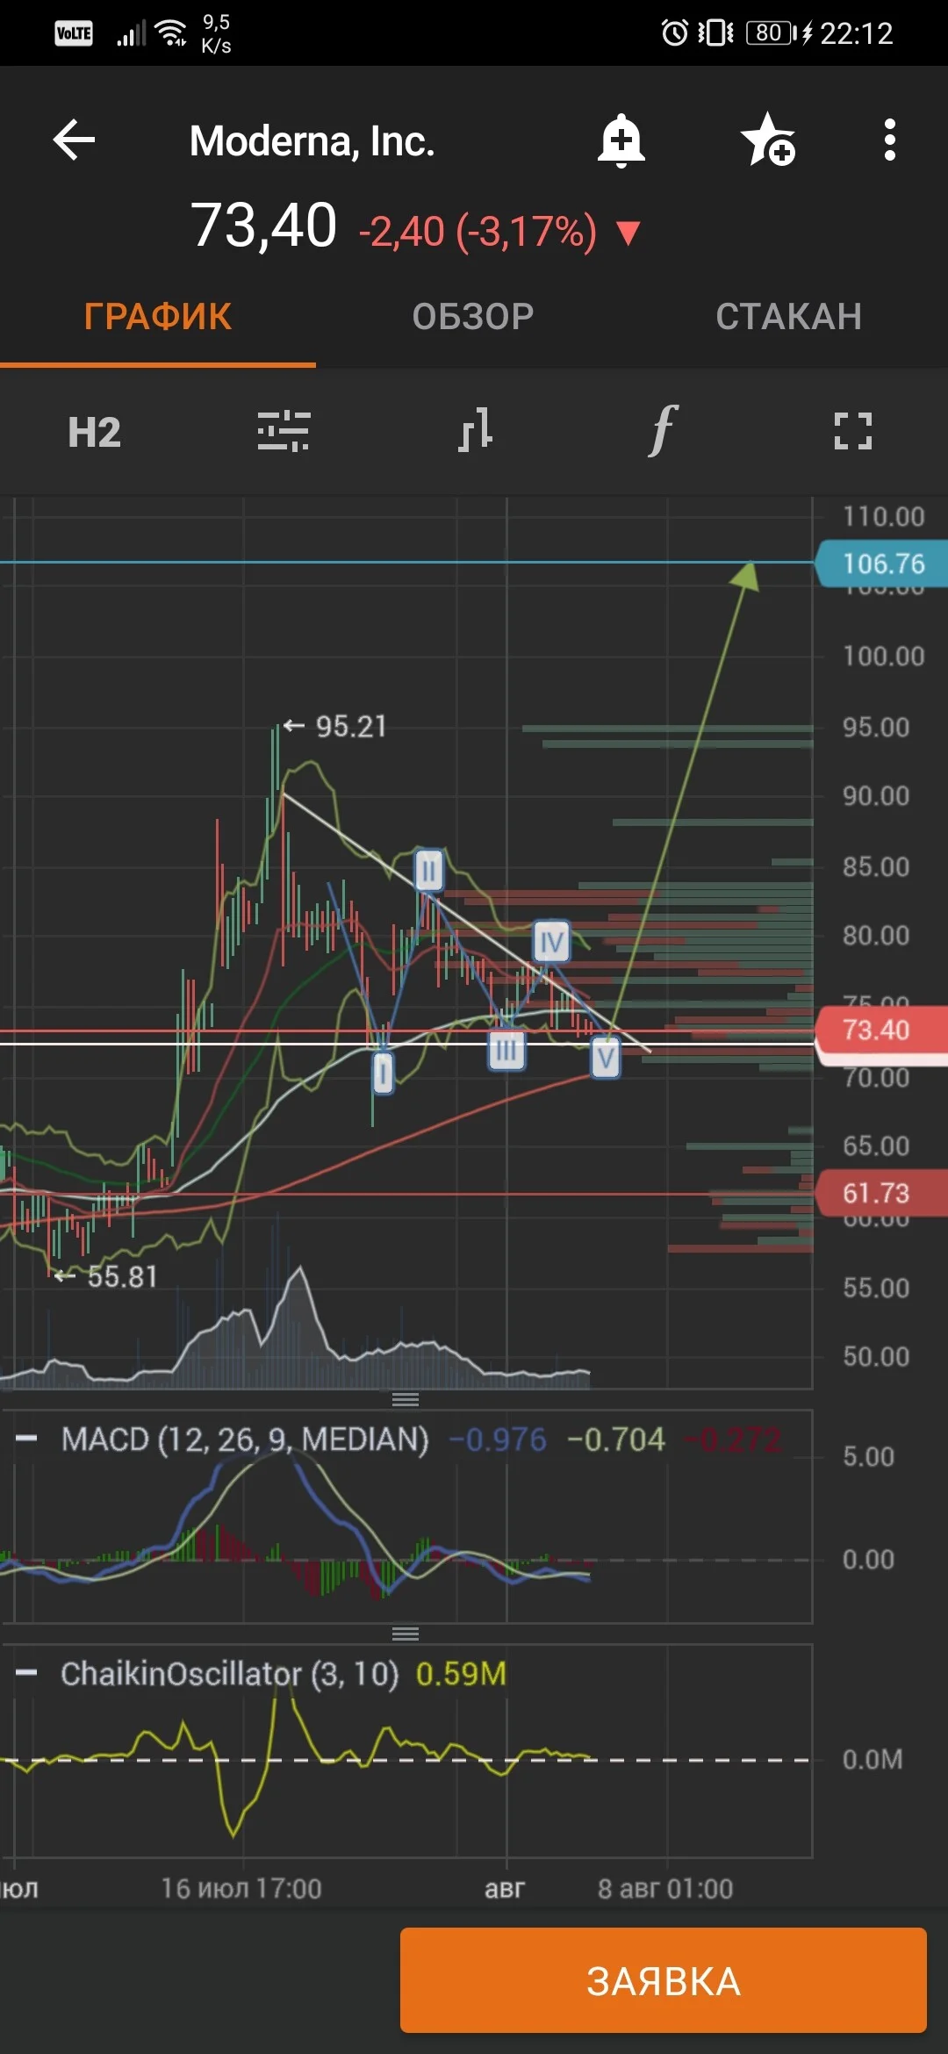Screen dimensions: 948x2054
Task: Tap the -2,40 (-3,17%) price change
Action: coord(478,232)
